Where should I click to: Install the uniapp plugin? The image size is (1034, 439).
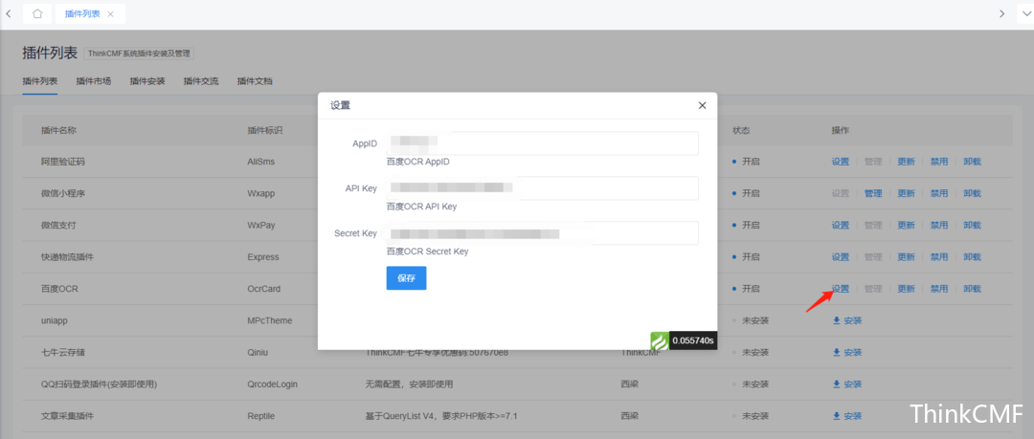(x=847, y=321)
